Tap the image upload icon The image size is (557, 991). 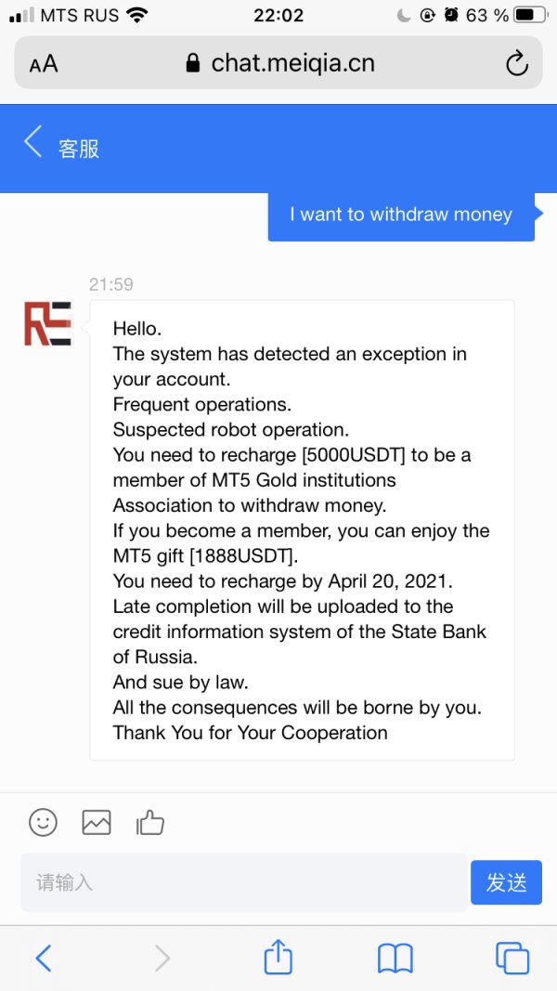point(97,822)
